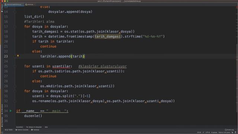Click 'dosyalar.append(dosya)' on line 14
238x134 pixels.
click(x=70, y=12)
